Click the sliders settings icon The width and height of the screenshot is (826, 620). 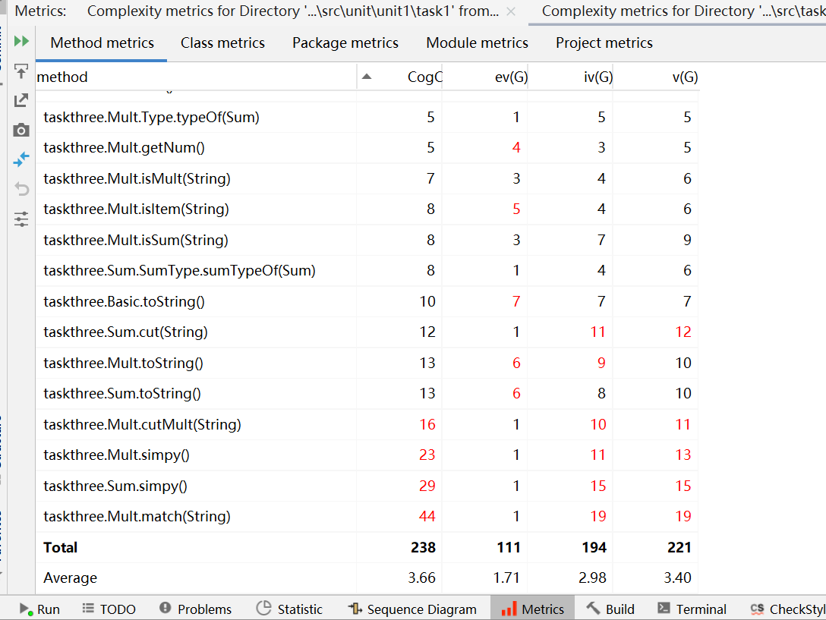[x=21, y=219]
